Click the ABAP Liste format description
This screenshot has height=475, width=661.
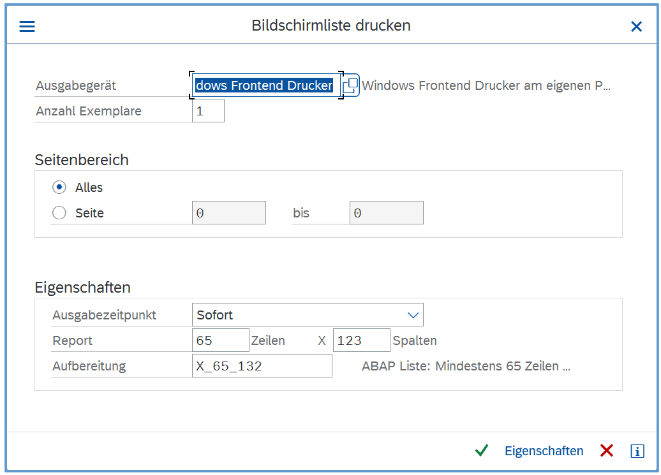coord(465,366)
